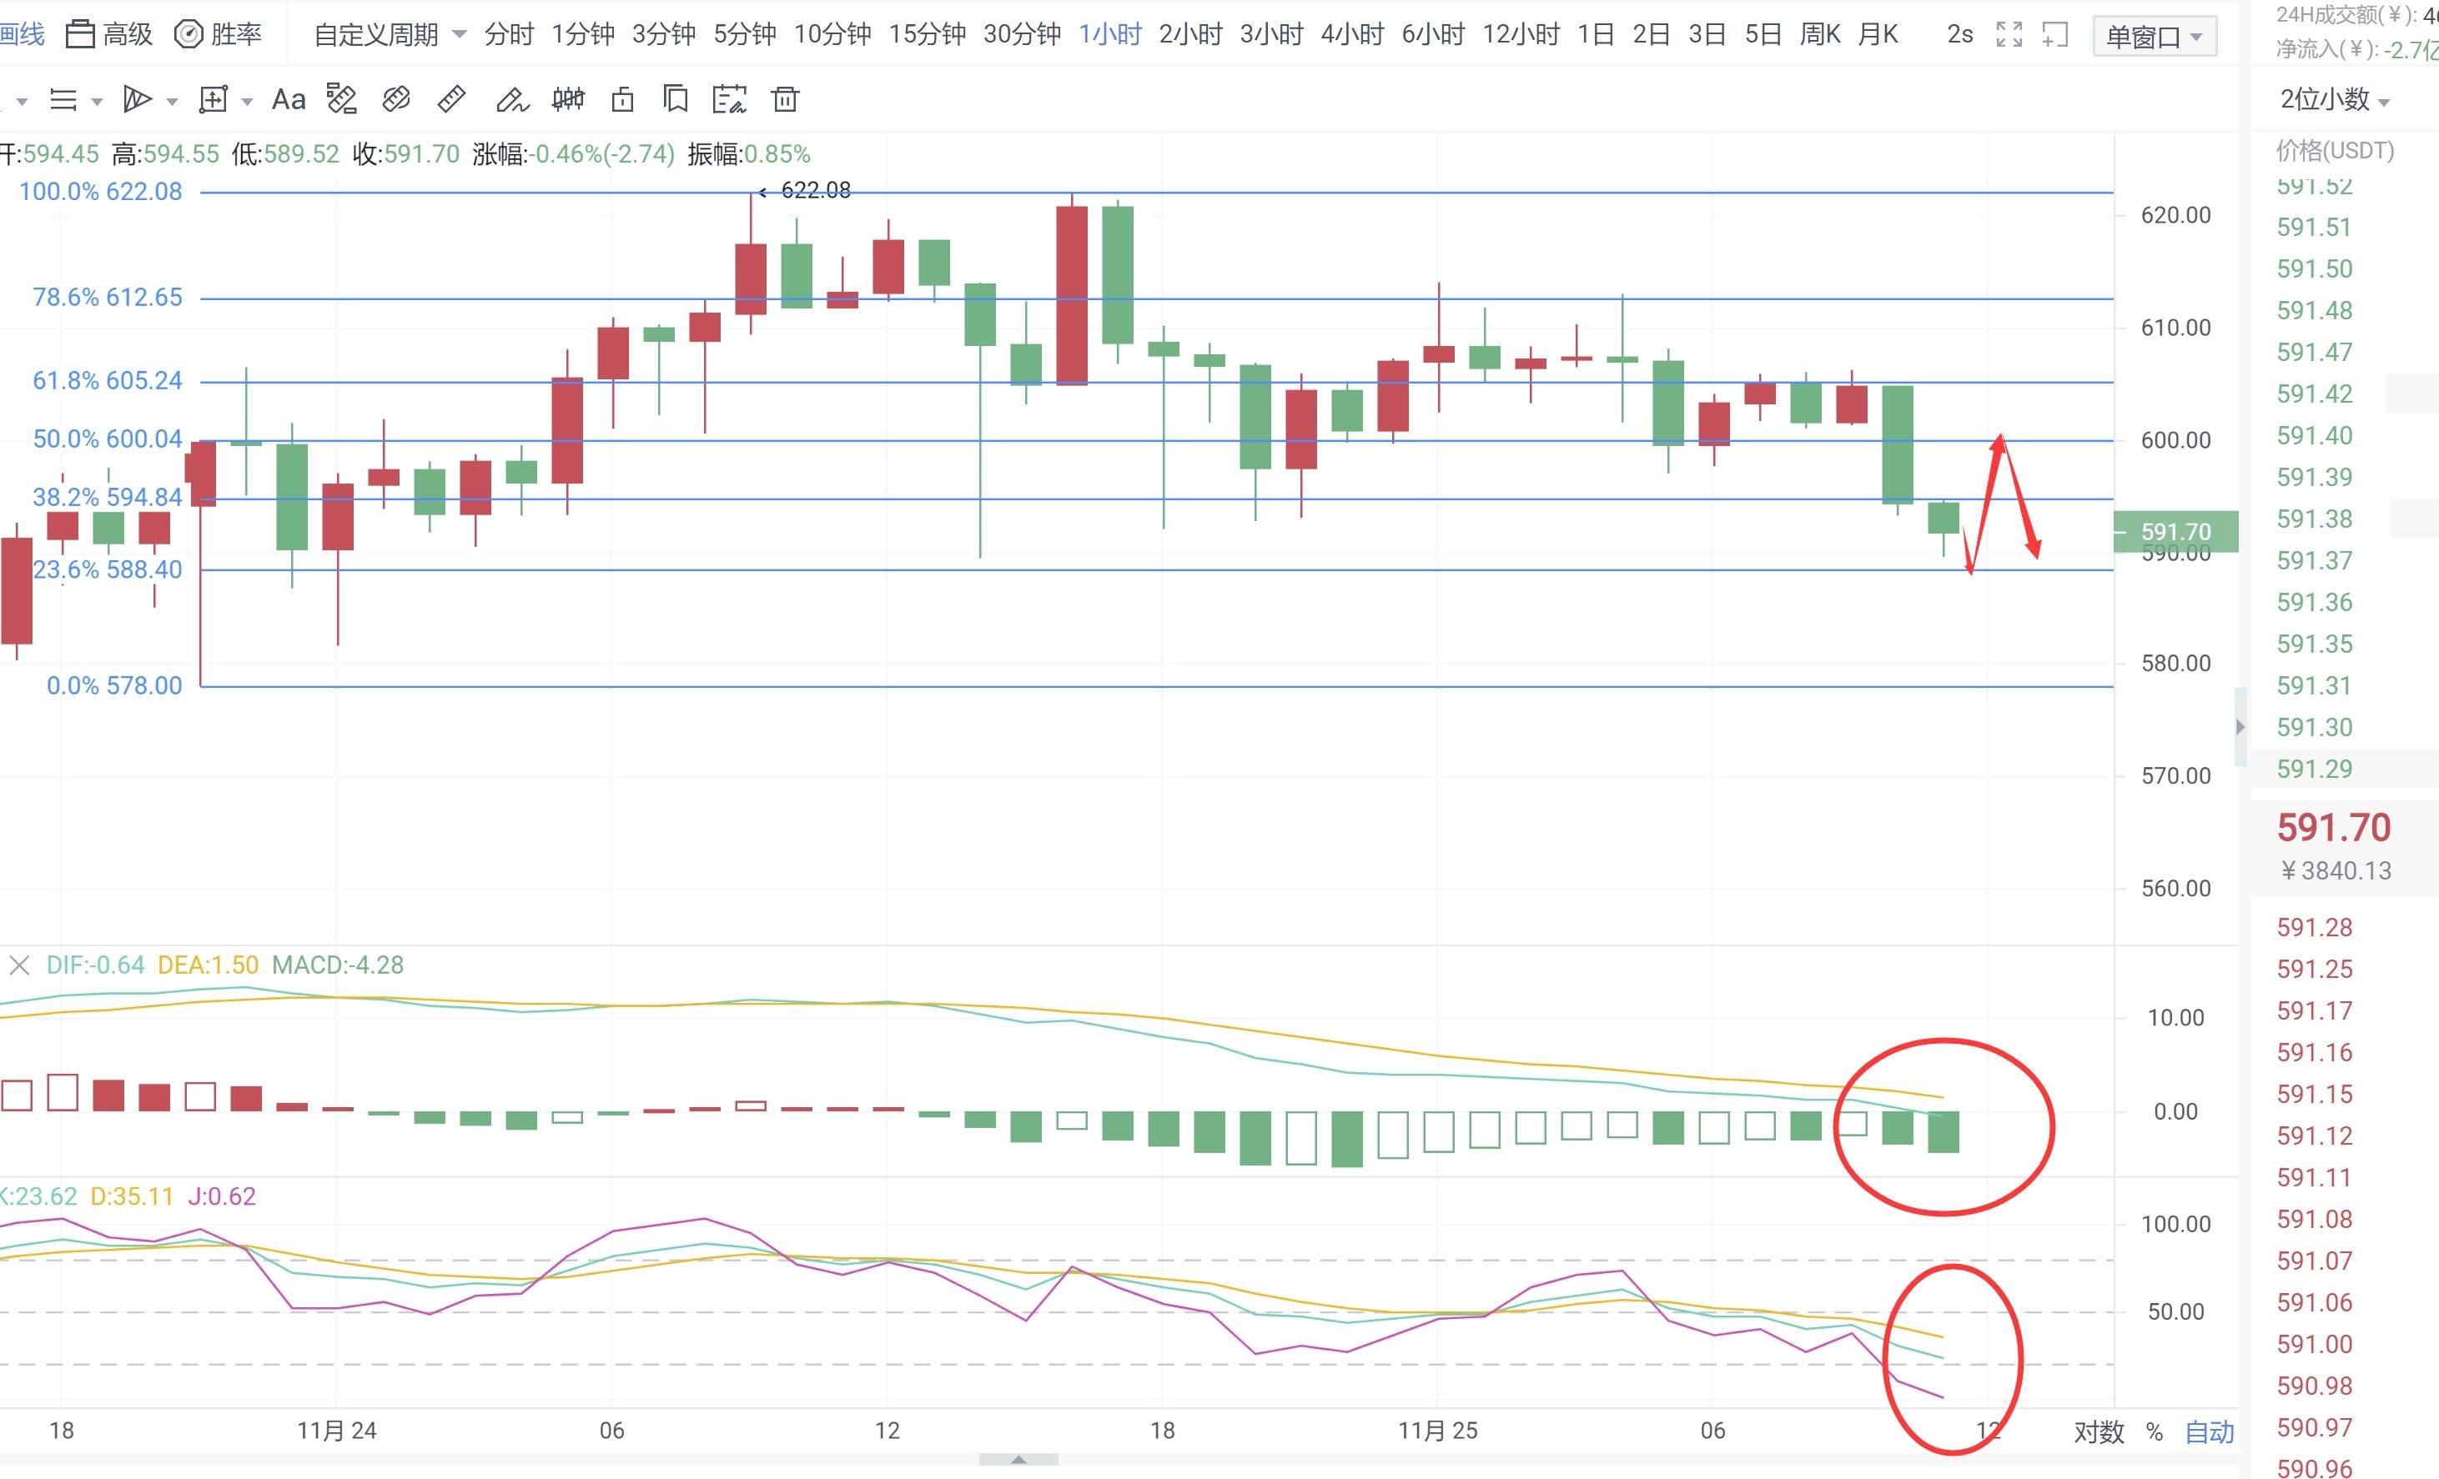Switch to the 3分钟 timeframe
Screen dimensions: 2439x1479
point(664,35)
